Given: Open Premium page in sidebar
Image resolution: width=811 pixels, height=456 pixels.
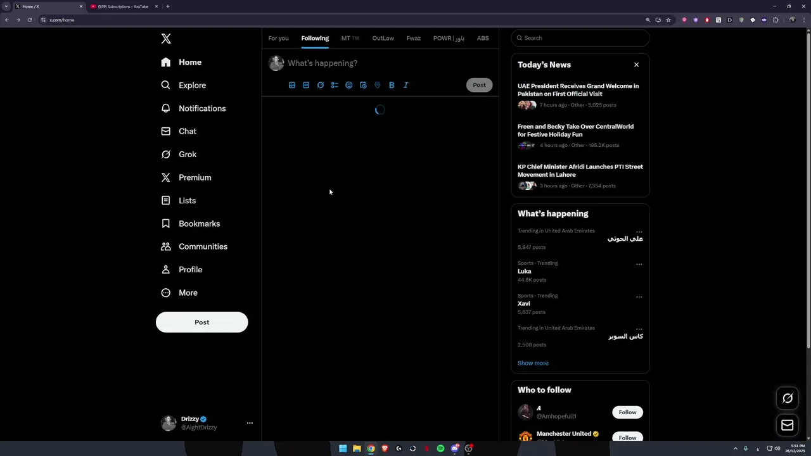Looking at the screenshot, I should (x=186, y=177).
